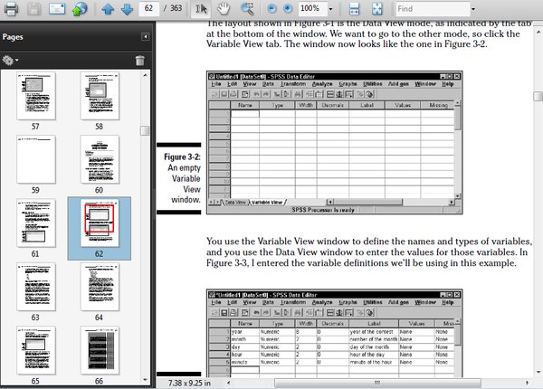
Task: Click the Fit width scrolling icon
Action: pos(354,9)
